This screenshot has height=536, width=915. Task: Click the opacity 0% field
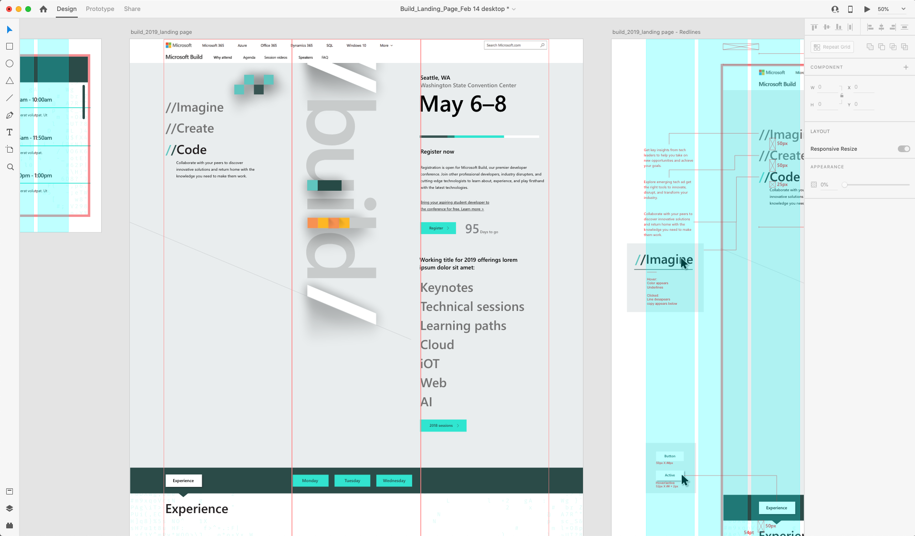pyautogui.click(x=828, y=185)
